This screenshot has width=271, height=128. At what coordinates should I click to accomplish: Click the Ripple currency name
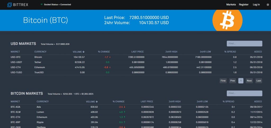pos(40,122)
